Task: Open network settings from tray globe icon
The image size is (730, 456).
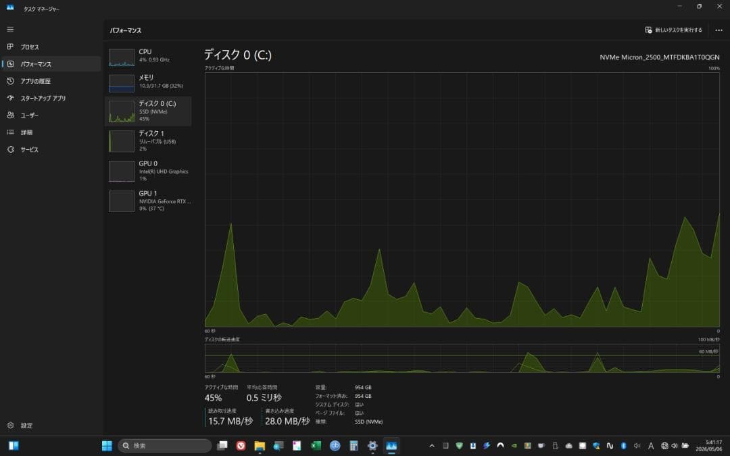Action: click(x=665, y=446)
